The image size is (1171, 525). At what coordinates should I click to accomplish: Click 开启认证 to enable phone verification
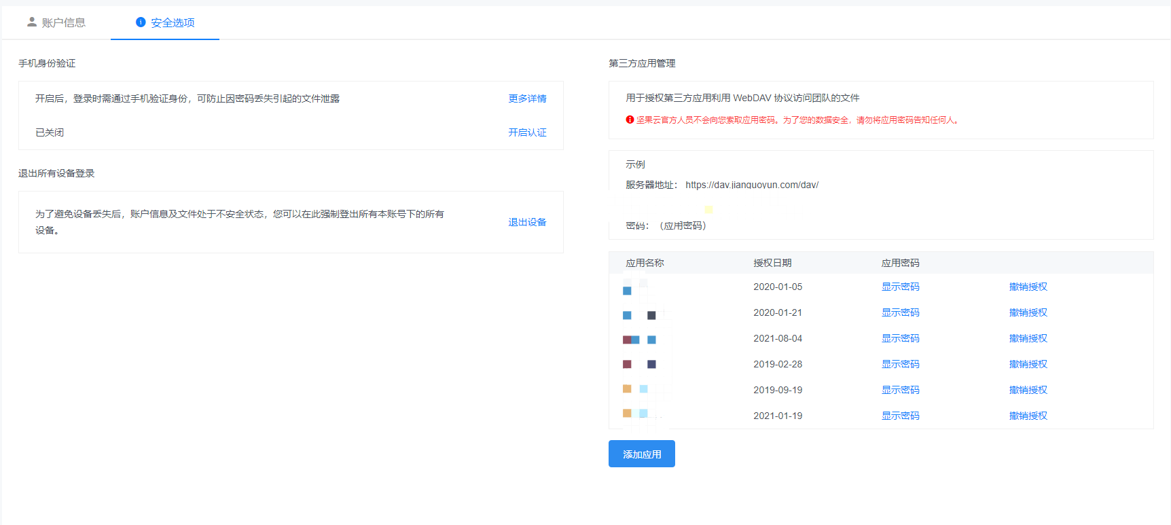point(527,132)
